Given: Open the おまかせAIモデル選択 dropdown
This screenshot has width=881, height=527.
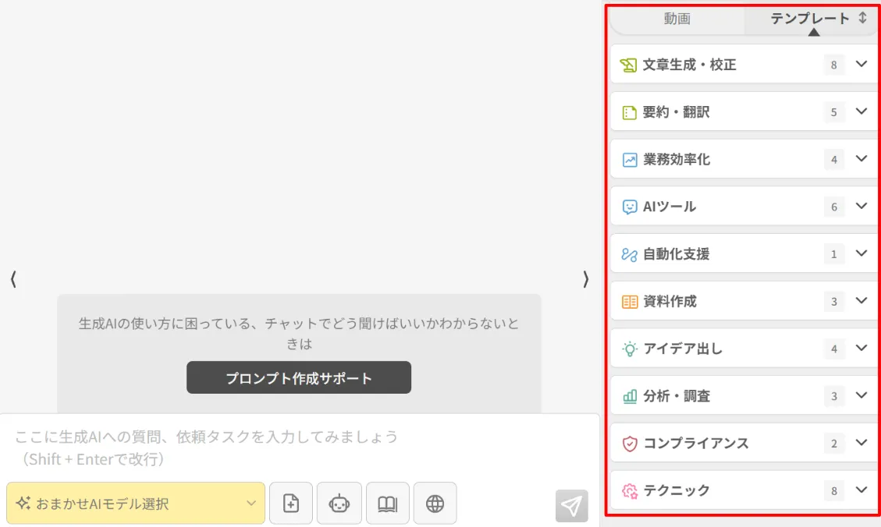Looking at the screenshot, I should (136, 504).
